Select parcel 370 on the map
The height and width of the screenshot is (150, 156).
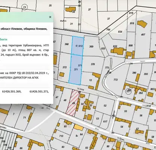tap(93, 64)
